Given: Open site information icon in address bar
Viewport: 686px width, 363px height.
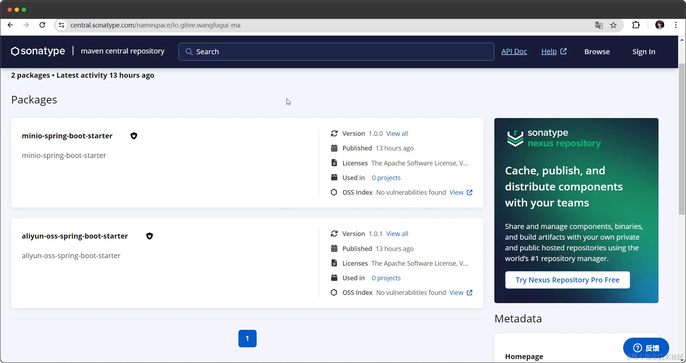Looking at the screenshot, I should tap(61, 25).
